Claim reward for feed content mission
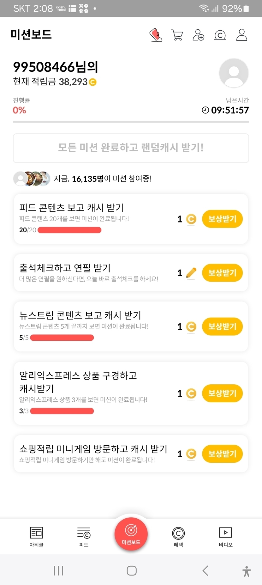 pyautogui.click(x=222, y=219)
